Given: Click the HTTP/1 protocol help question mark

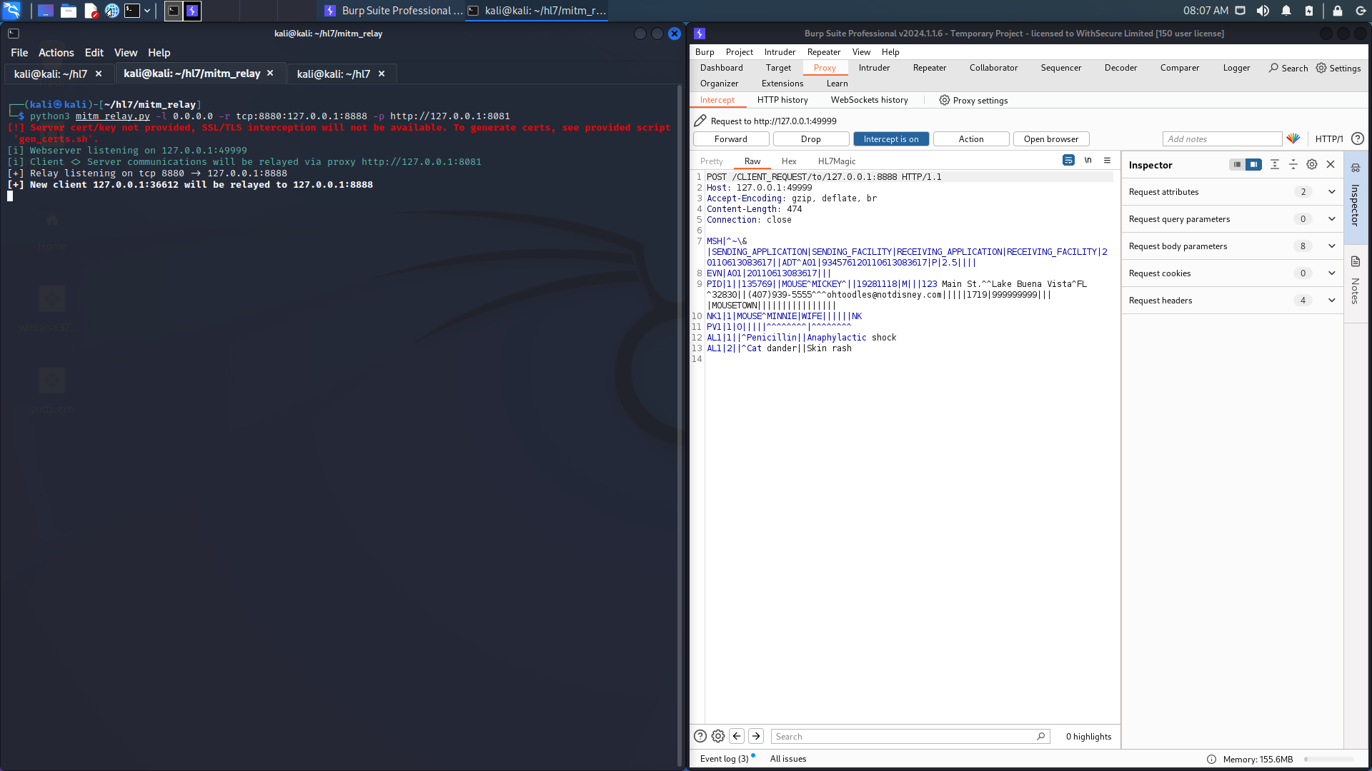Looking at the screenshot, I should 1358,138.
